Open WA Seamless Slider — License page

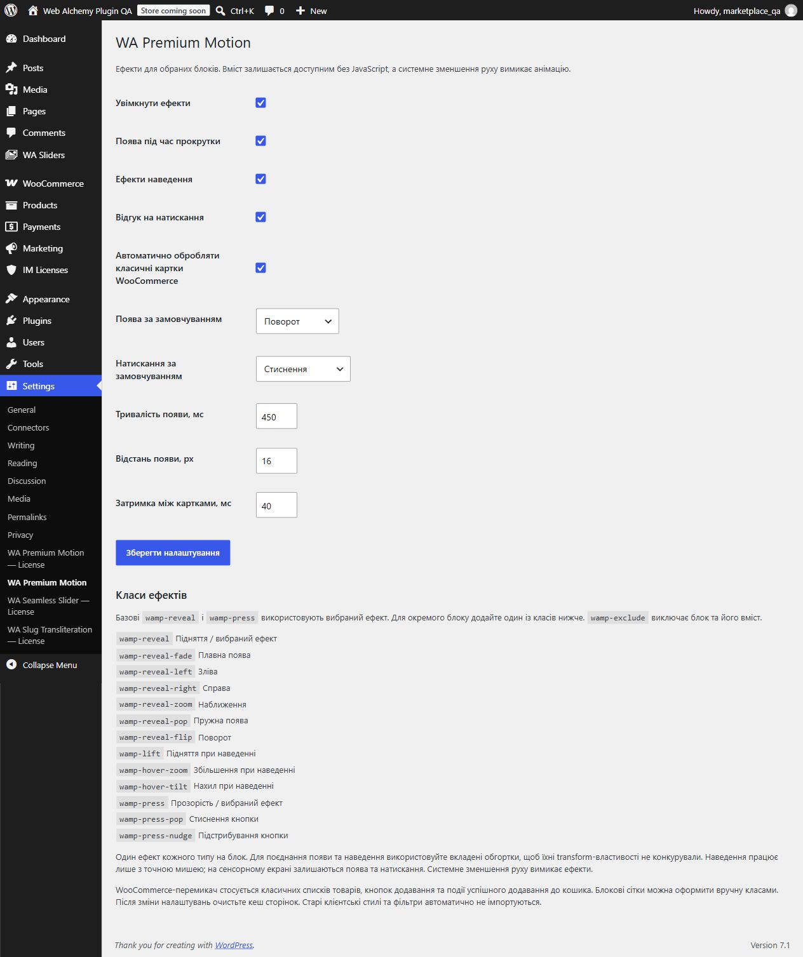tap(48, 606)
